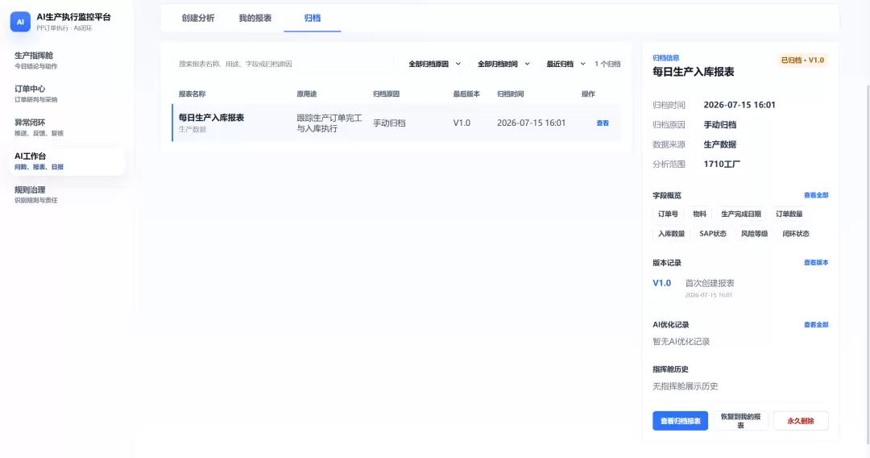The width and height of the screenshot is (870, 458).
Task: Click the blue AI platform logo icon
Action: (20, 23)
